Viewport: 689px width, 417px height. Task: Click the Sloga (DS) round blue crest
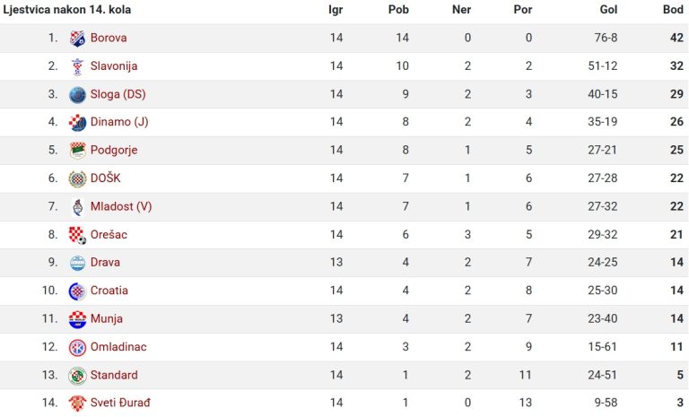[78, 94]
